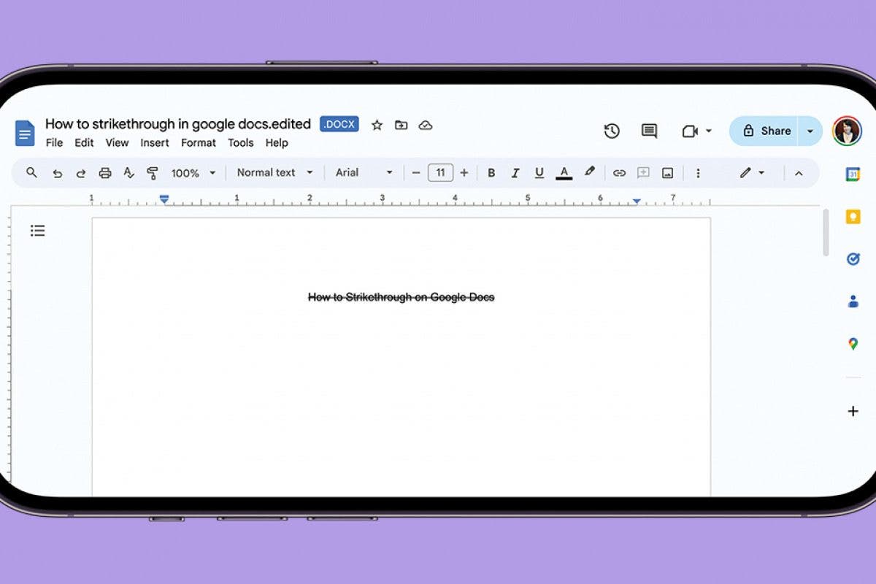The width and height of the screenshot is (876, 584).
Task: Open the Google account avatar
Action: (847, 131)
